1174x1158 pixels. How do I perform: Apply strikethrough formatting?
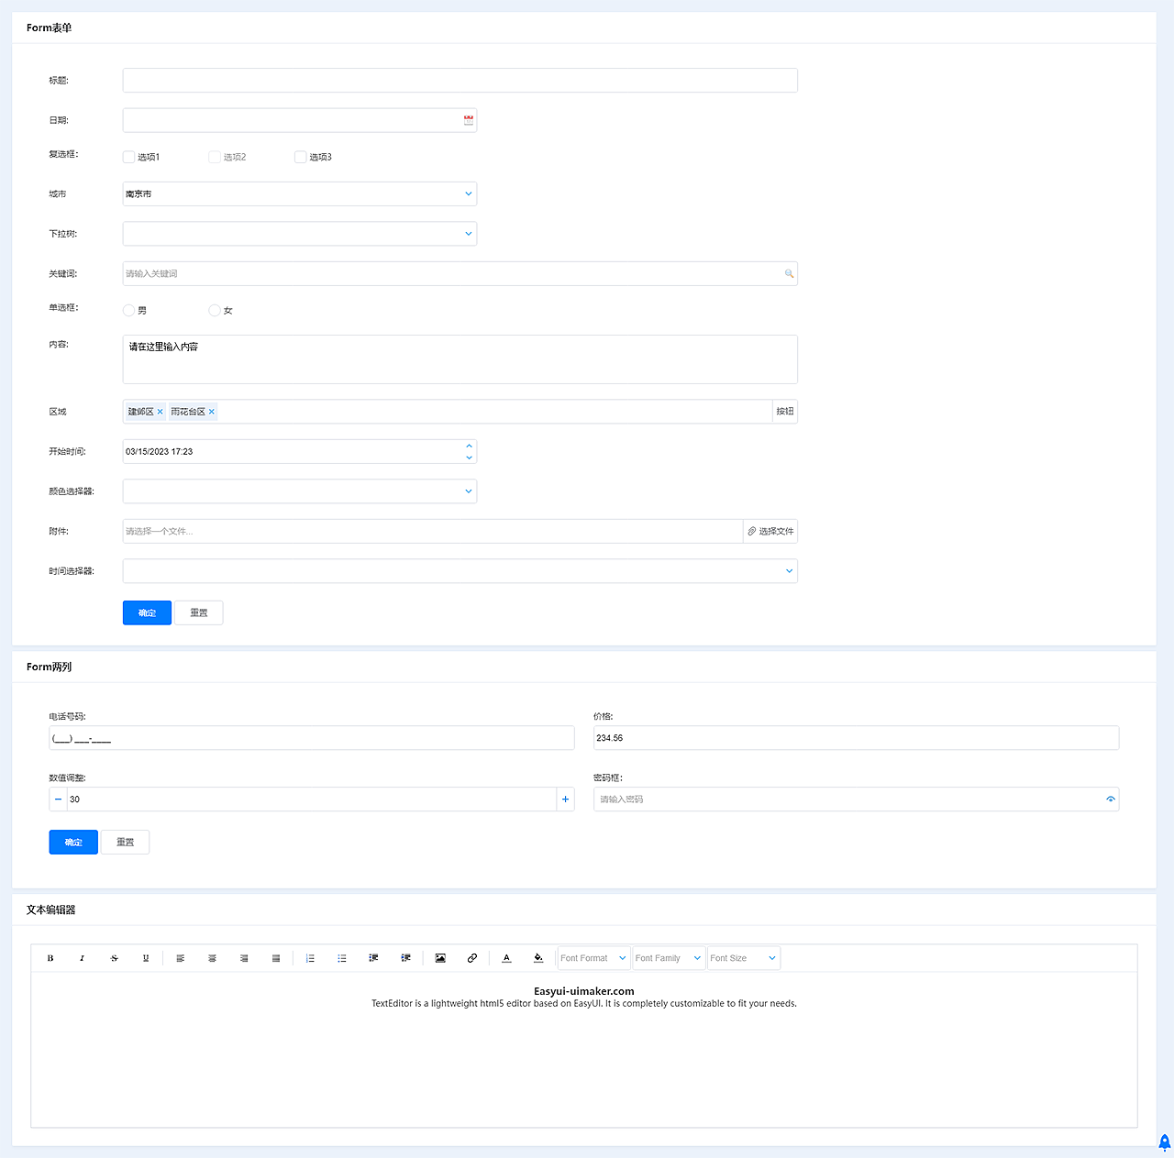[114, 957]
